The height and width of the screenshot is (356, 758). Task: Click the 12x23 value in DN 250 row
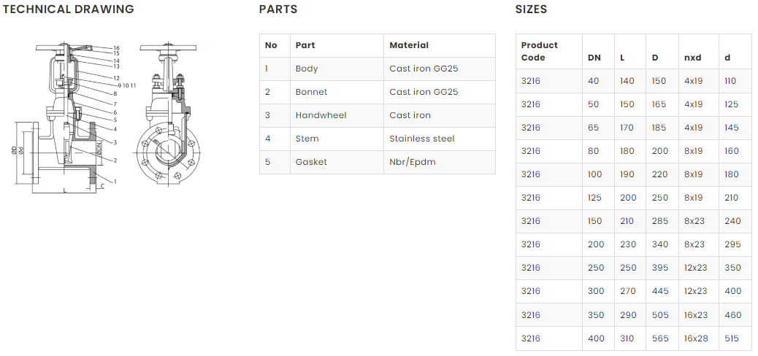(x=695, y=268)
